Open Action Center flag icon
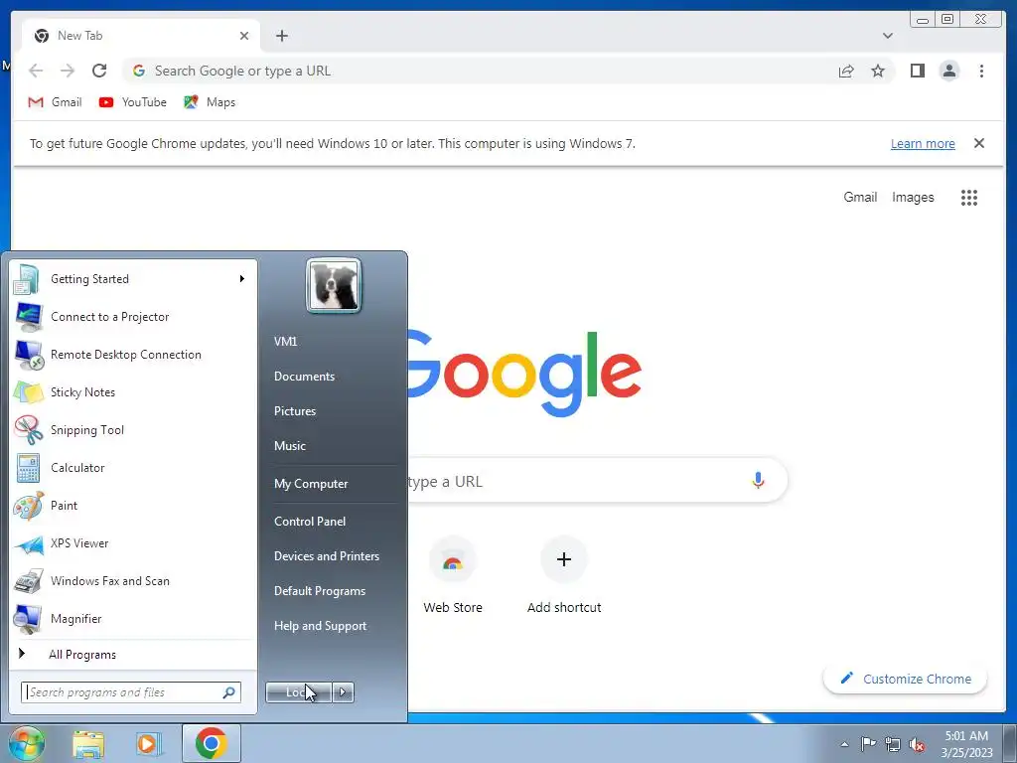 click(x=868, y=743)
